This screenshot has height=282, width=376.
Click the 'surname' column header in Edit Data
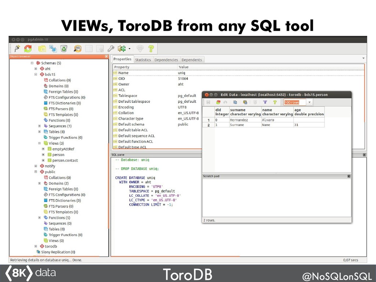[245, 112]
